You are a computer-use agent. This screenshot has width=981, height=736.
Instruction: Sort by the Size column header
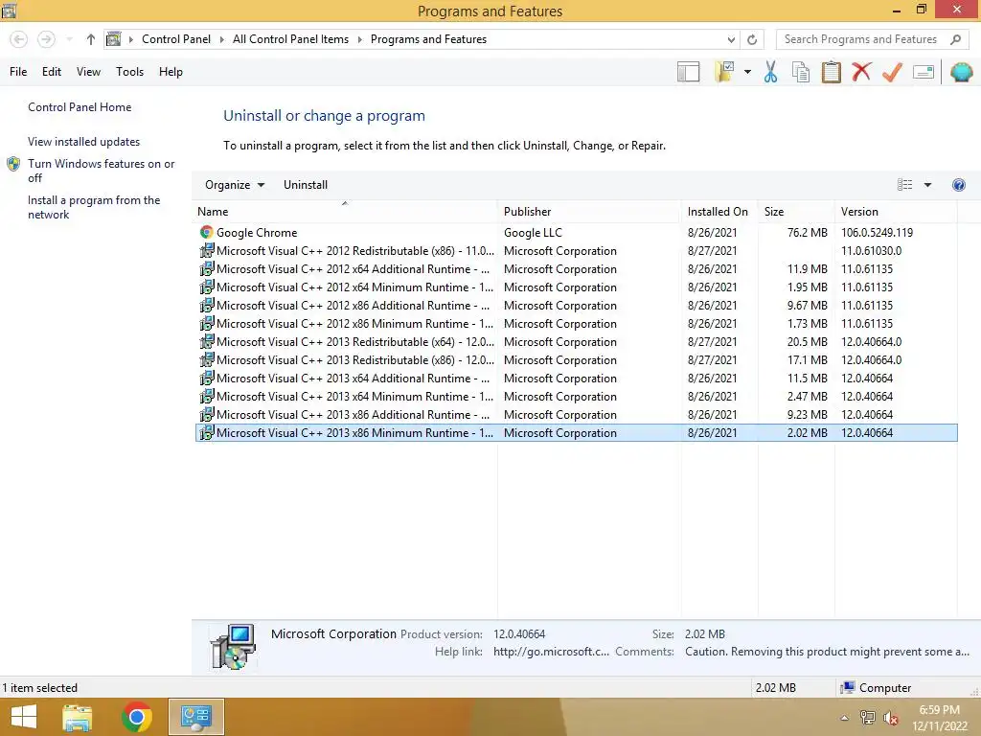pos(796,212)
